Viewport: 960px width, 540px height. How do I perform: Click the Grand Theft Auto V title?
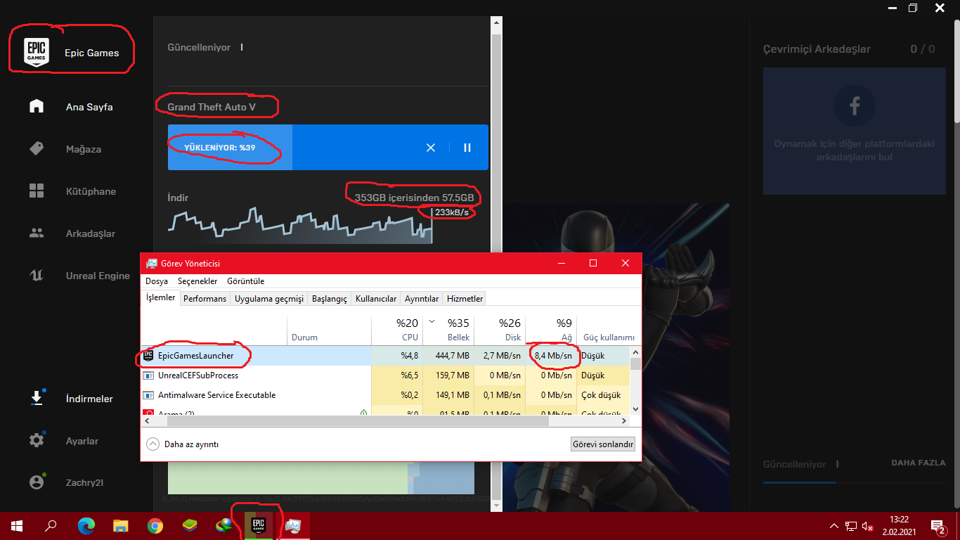tap(212, 107)
